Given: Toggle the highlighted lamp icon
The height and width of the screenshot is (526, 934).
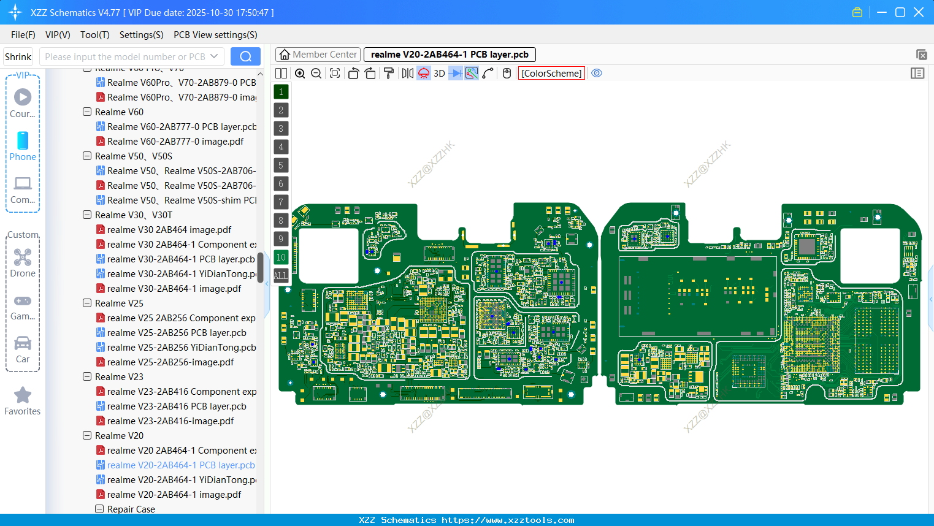Looking at the screenshot, I should [424, 74].
